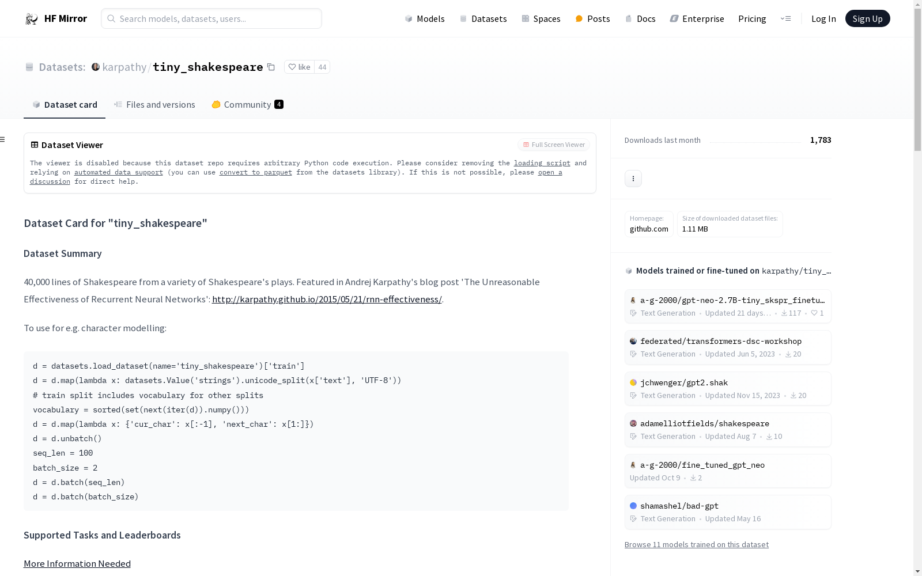Image resolution: width=922 pixels, height=576 pixels.
Task: Open the github.com homepage link
Action: pyautogui.click(x=649, y=229)
